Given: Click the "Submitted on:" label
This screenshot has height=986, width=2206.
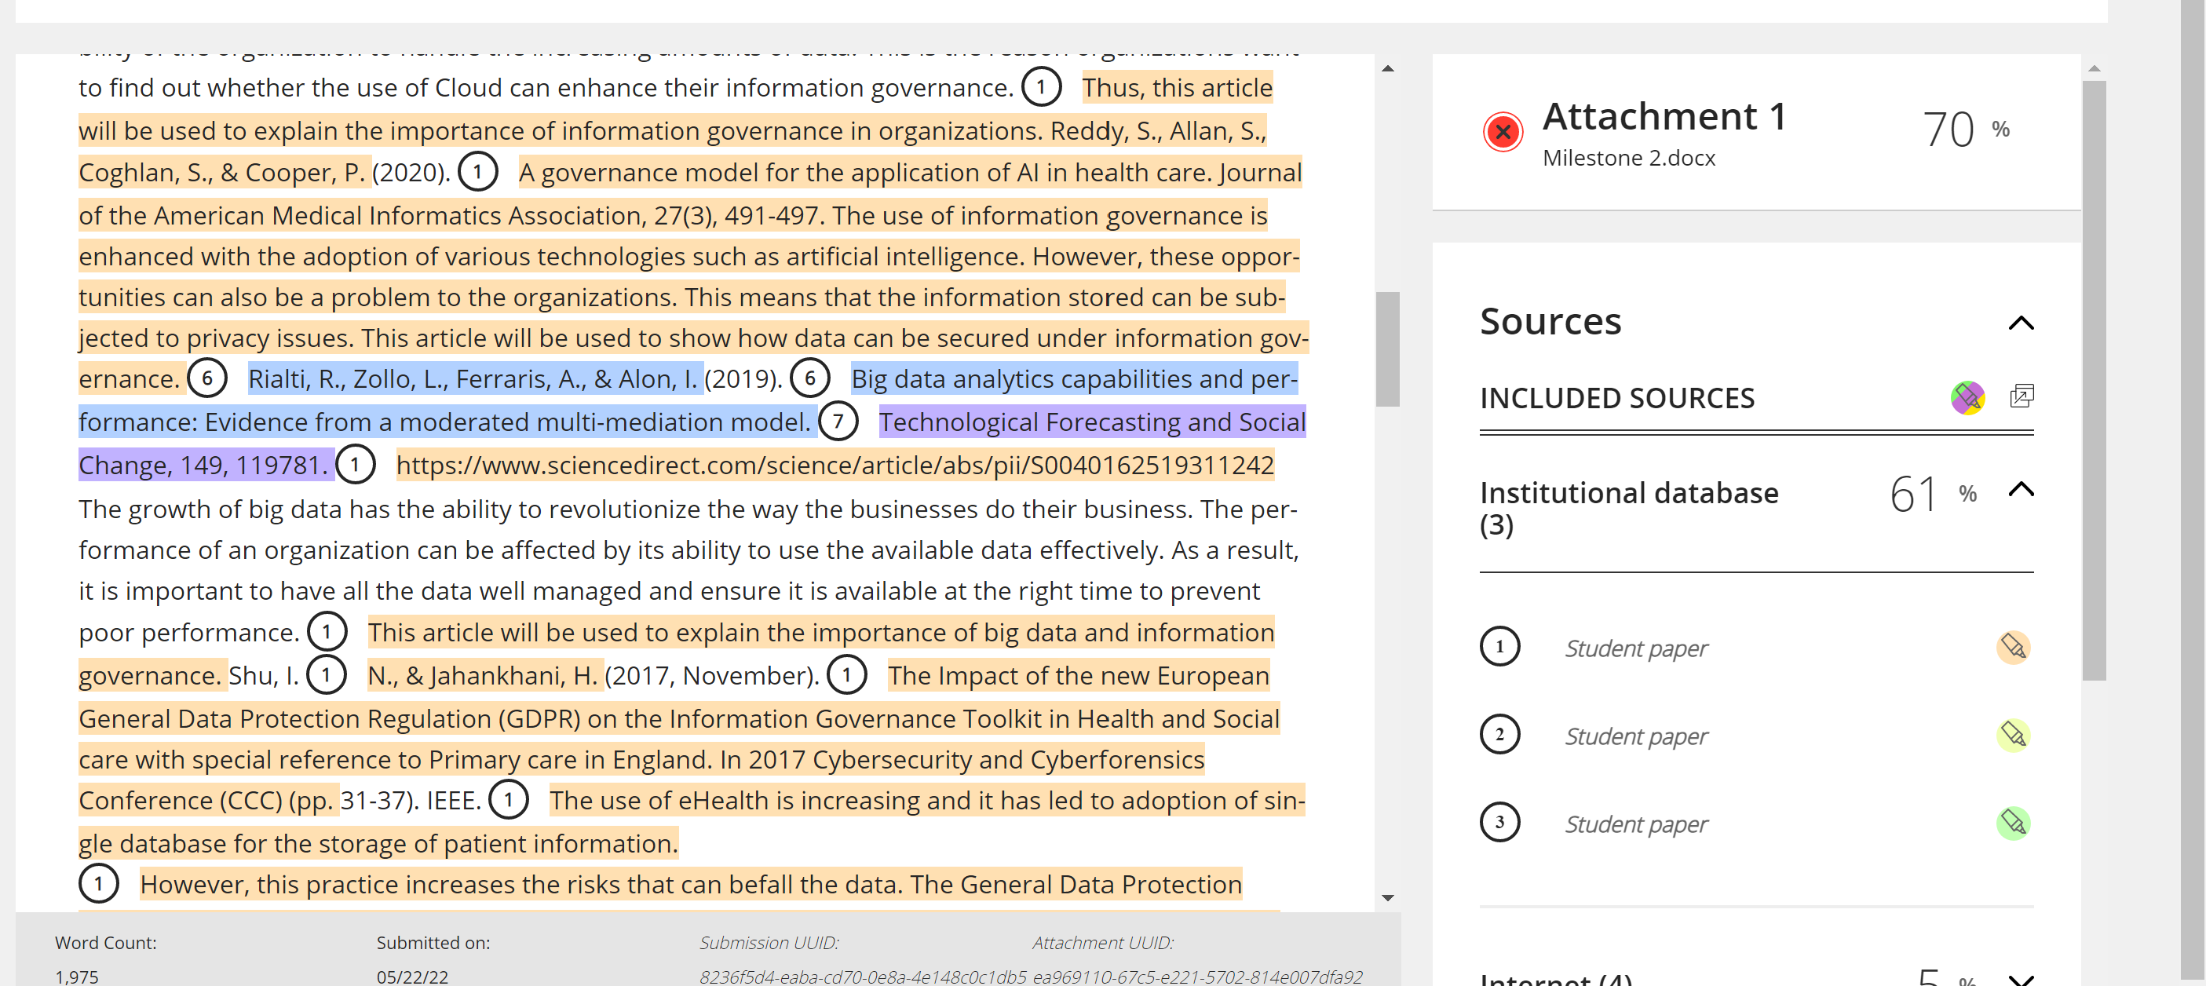Looking at the screenshot, I should (433, 942).
